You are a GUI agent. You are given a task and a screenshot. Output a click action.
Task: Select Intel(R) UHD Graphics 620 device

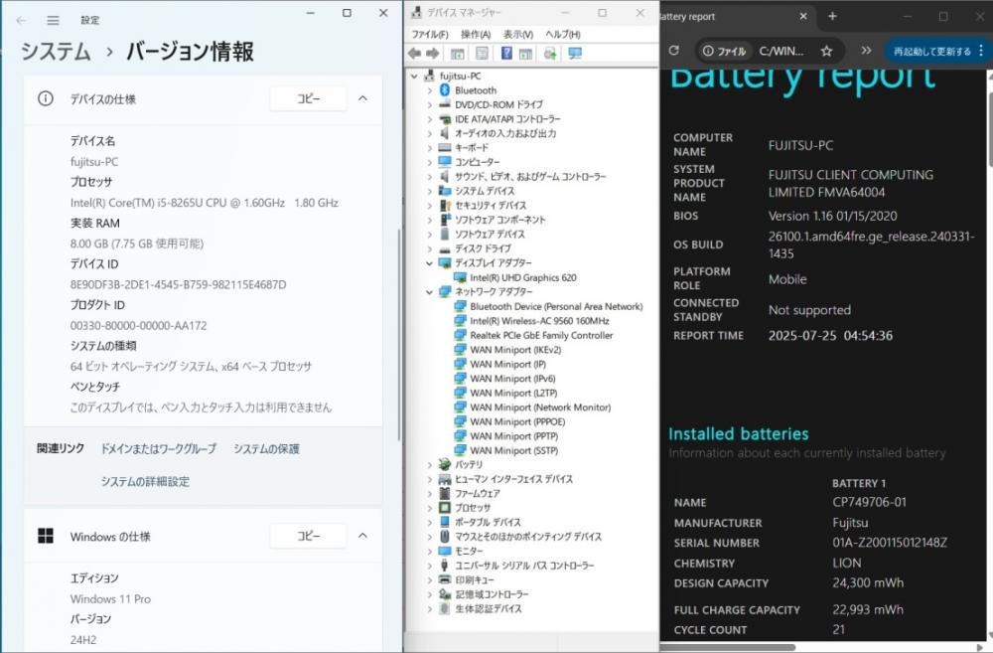point(523,277)
